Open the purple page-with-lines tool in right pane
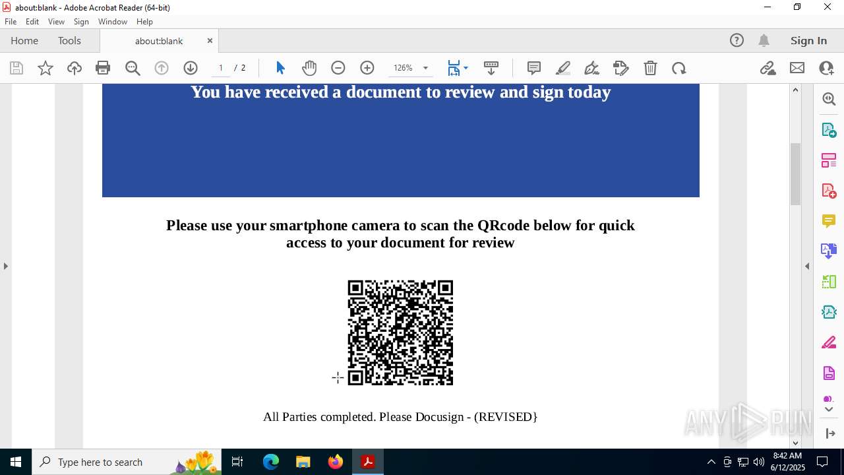This screenshot has height=475, width=844. (829, 373)
